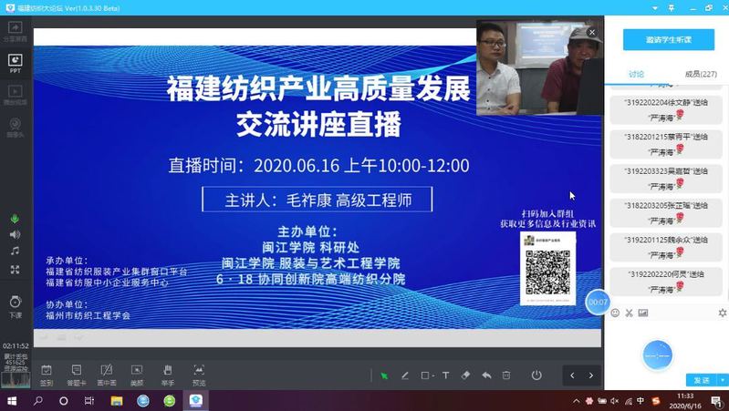Viewport: 729px width, 411px height.
Task: Click the trash icon to clear annotations
Action: pyautogui.click(x=506, y=375)
